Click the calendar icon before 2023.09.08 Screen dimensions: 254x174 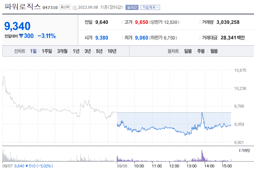75,8
